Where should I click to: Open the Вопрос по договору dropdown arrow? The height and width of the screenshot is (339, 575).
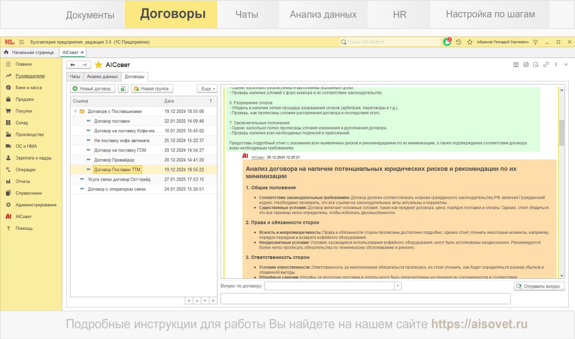398,286
